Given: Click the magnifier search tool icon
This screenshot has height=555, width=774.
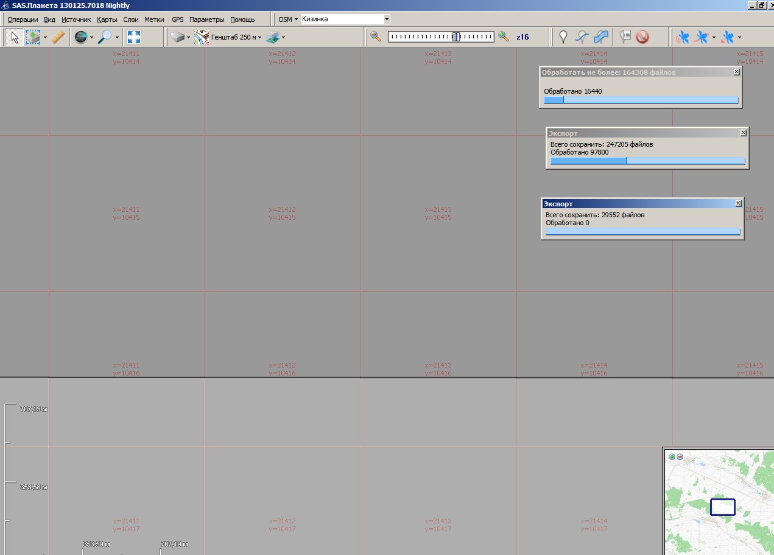Looking at the screenshot, I should click(x=105, y=37).
